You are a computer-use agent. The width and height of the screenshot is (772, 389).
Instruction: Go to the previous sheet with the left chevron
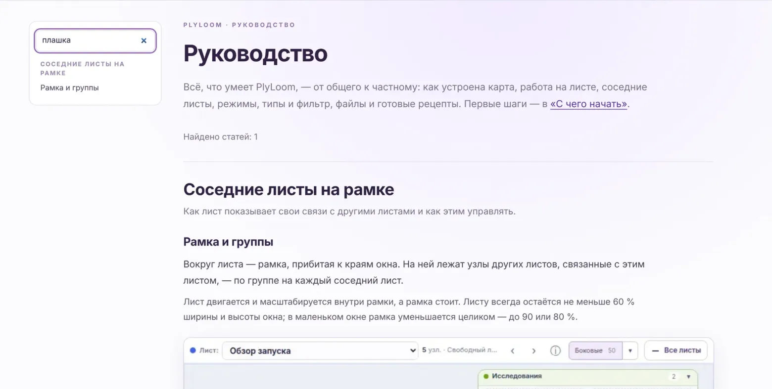point(513,351)
